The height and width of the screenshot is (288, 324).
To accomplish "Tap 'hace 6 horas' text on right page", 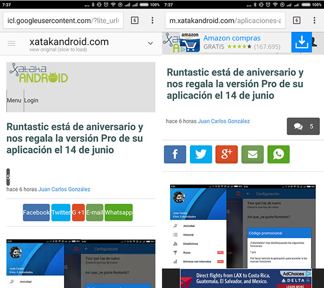I will coord(181,121).
